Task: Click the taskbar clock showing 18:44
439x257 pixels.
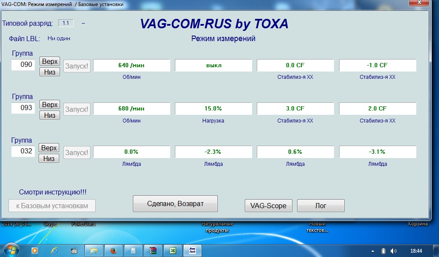Action: (416, 251)
